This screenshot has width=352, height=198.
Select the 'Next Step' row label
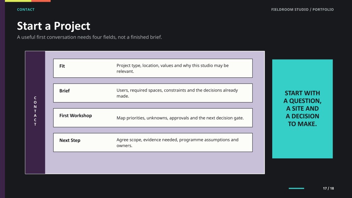pyautogui.click(x=70, y=140)
